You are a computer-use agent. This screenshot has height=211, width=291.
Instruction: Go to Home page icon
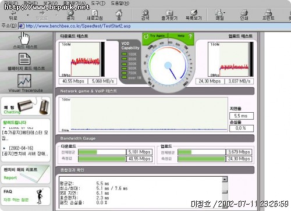119,13
